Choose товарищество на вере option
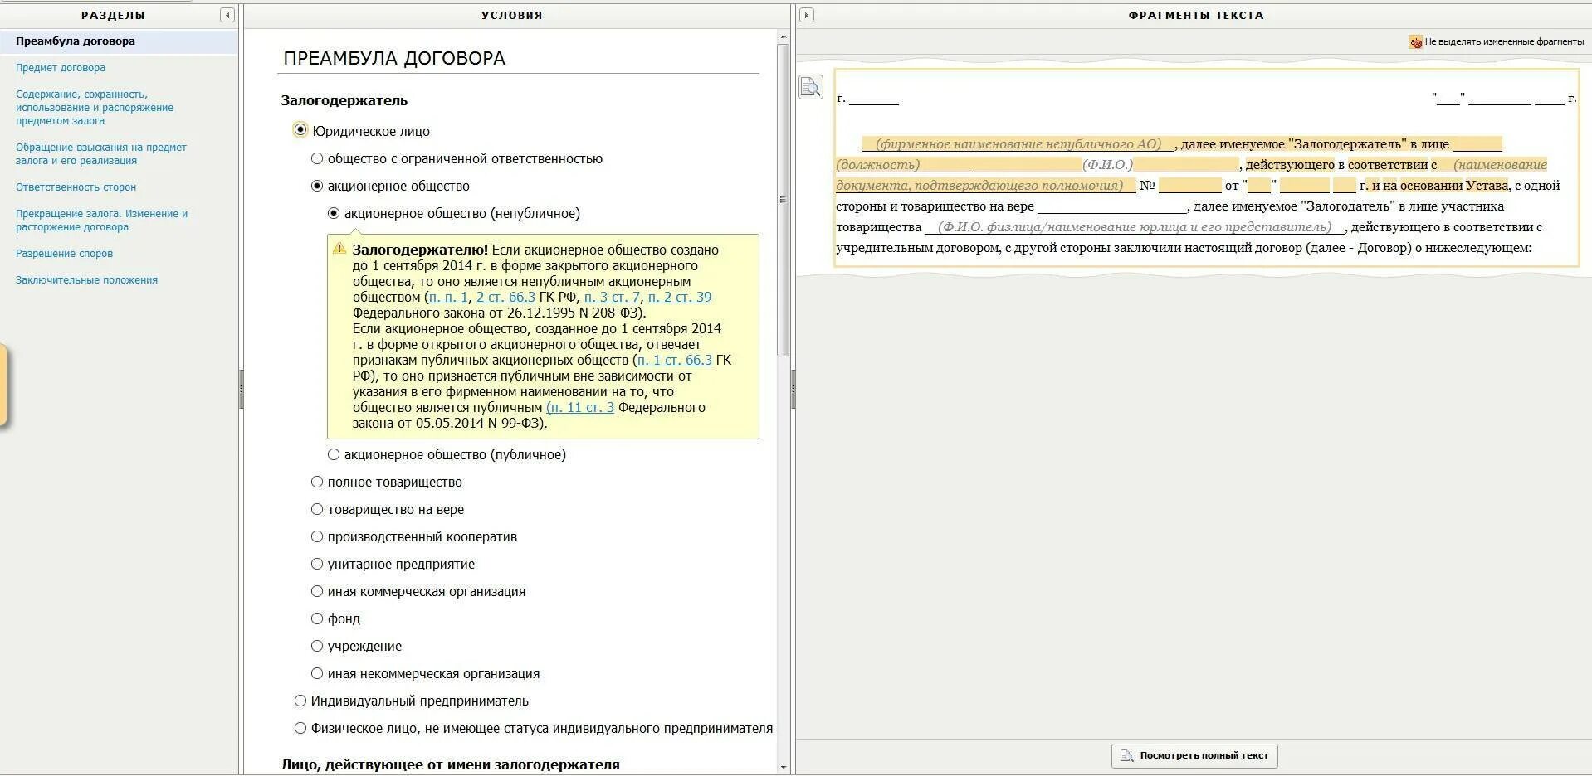Screen dimensions: 1592x776 (316, 509)
